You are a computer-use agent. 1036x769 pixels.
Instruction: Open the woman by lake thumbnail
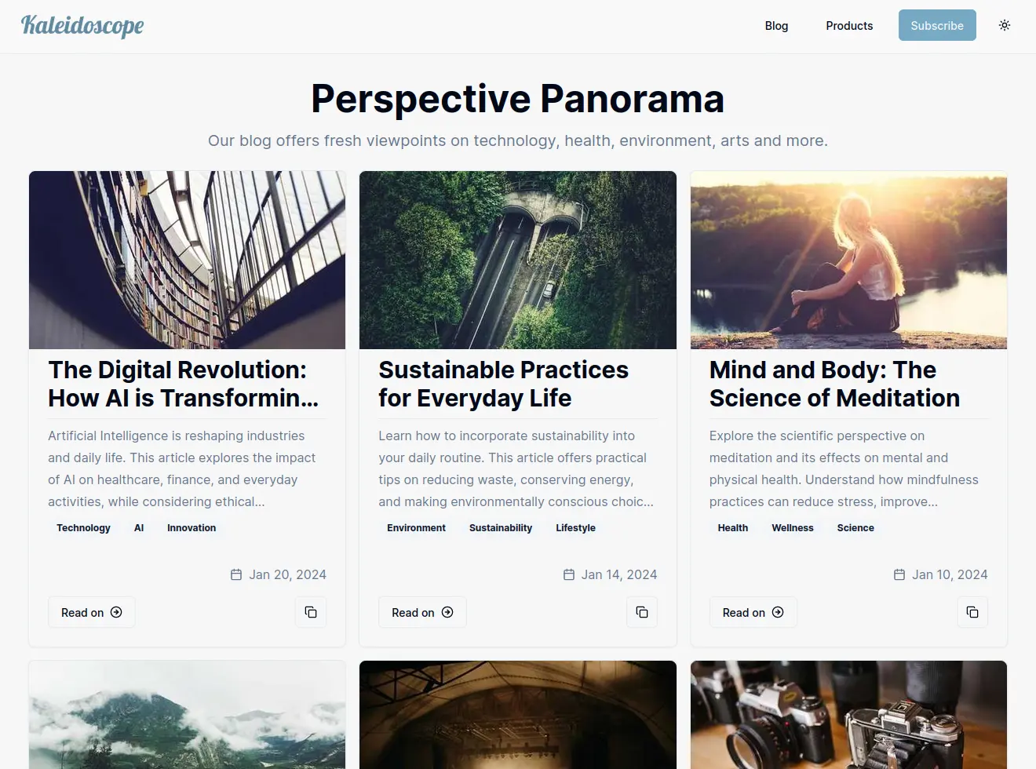coord(848,260)
